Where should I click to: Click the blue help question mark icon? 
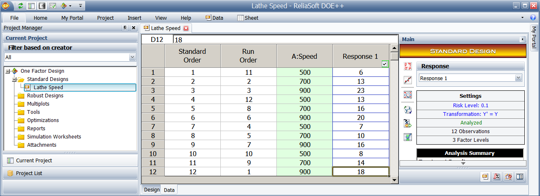click(533, 17)
